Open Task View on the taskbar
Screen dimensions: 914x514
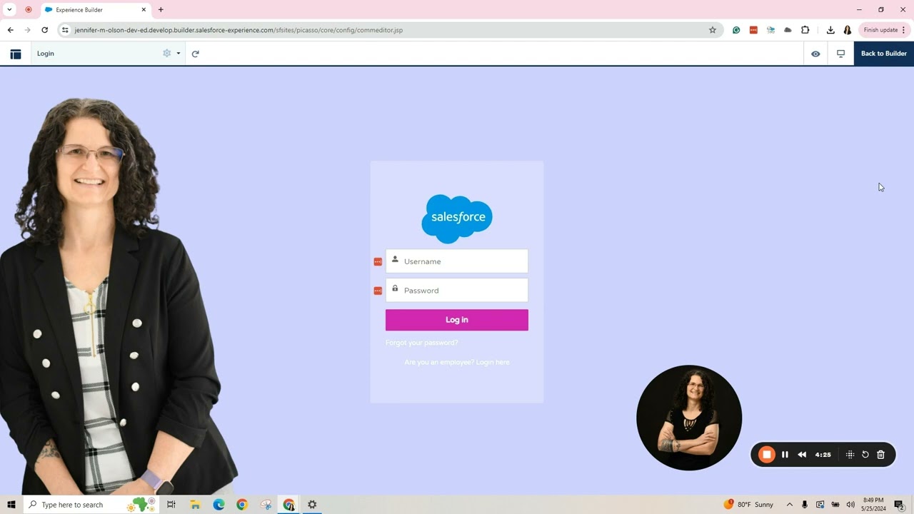pos(171,505)
